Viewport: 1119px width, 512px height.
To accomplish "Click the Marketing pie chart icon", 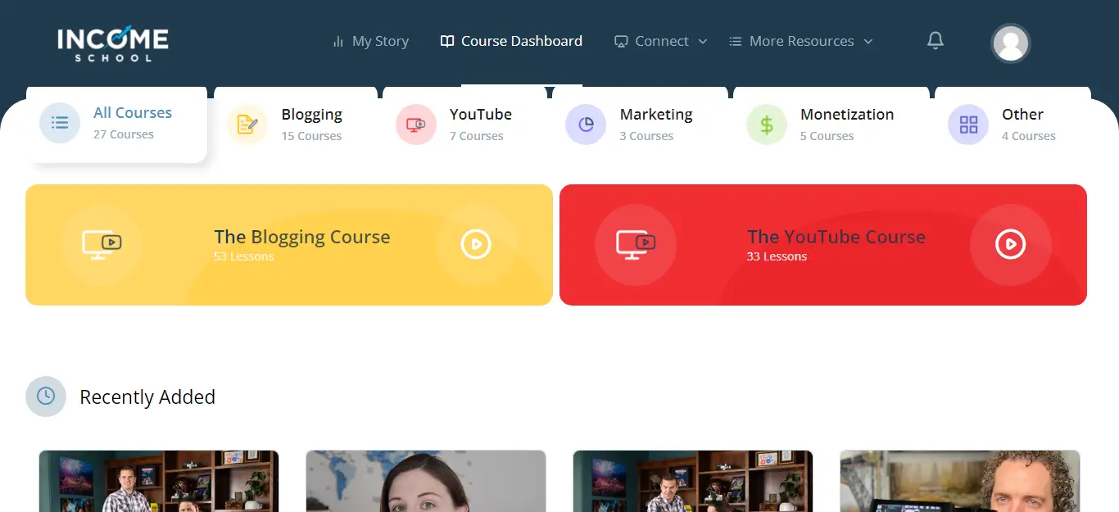I will coord(586,125).
